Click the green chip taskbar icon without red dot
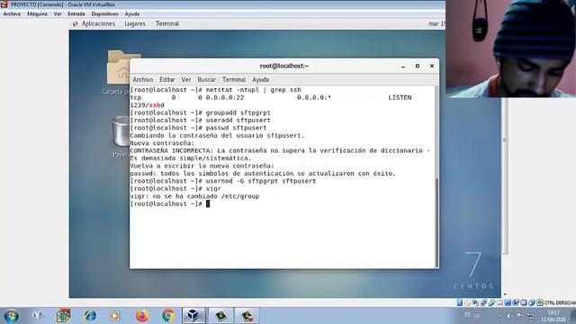 (x=220, y=316)
